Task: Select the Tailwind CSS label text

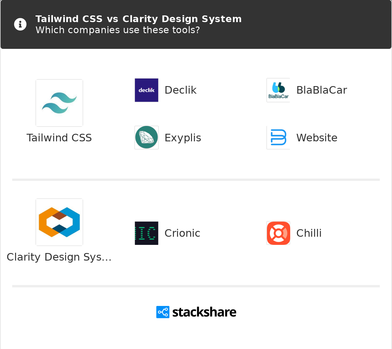Action: (x=59, y=138)
